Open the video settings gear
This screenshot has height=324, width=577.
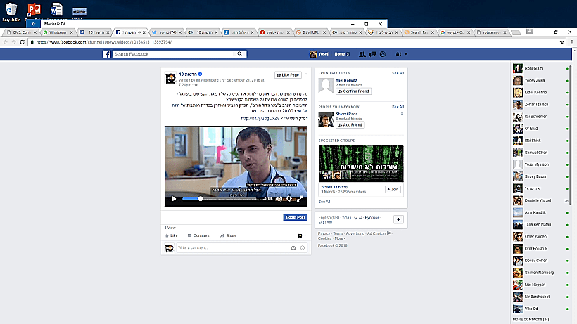click(288, 199)
